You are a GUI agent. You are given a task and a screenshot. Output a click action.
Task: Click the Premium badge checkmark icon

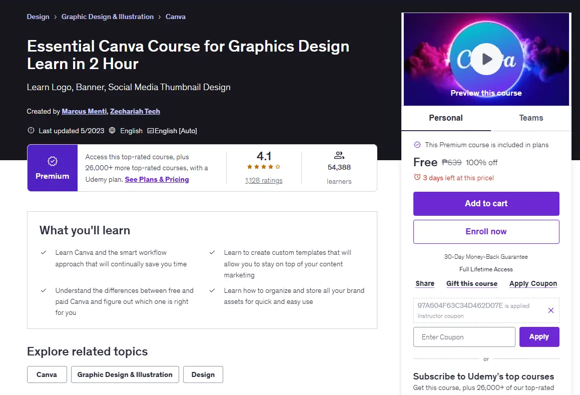point(53,161)
